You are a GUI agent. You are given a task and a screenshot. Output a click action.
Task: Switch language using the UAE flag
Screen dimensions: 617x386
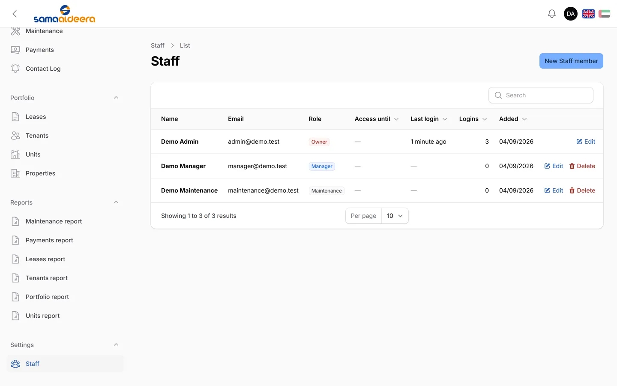(x=604, y=14)
